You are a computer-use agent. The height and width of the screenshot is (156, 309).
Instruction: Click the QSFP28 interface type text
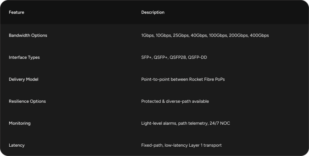(178, 57)
